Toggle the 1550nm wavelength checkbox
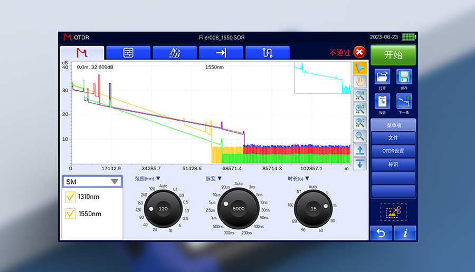Viewport: 475px width, 272px height. pyautogui.click(x=70, y=214)
